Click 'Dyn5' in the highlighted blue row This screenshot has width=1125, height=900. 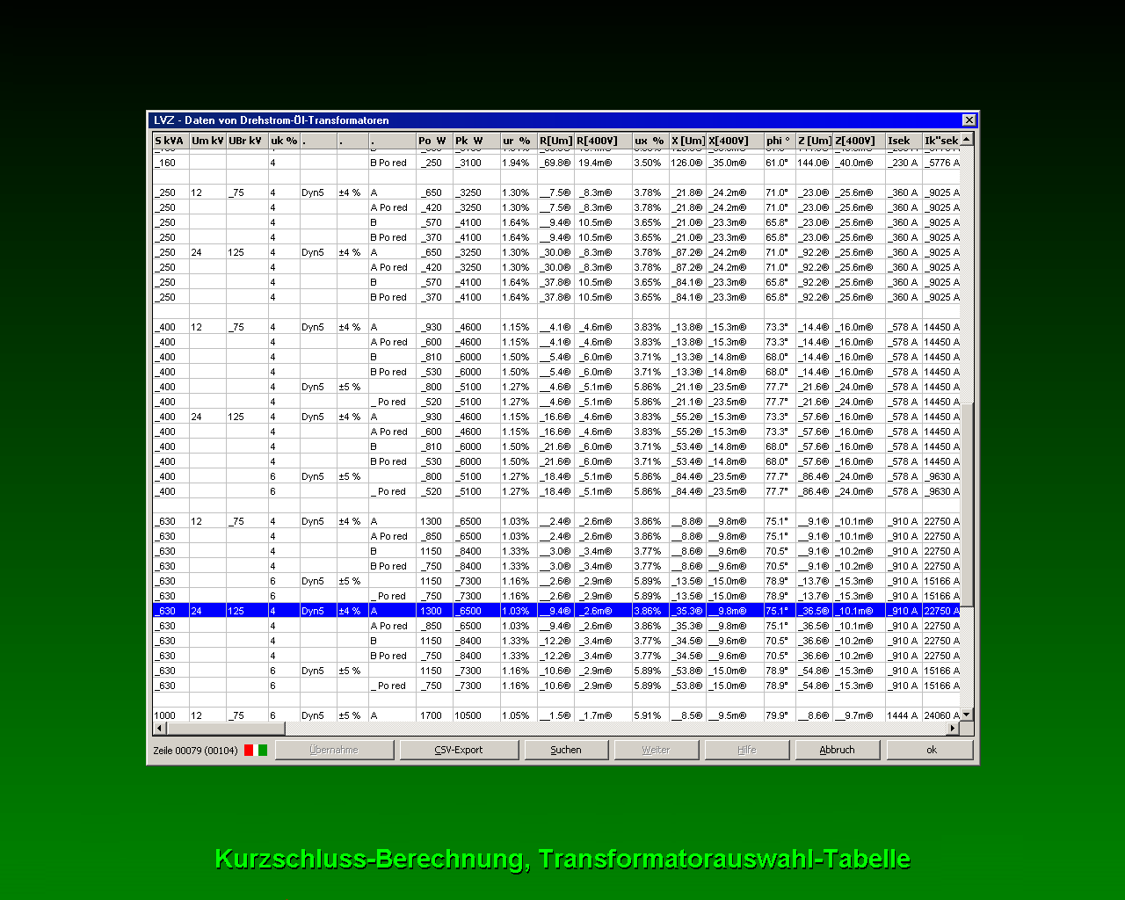313,611
